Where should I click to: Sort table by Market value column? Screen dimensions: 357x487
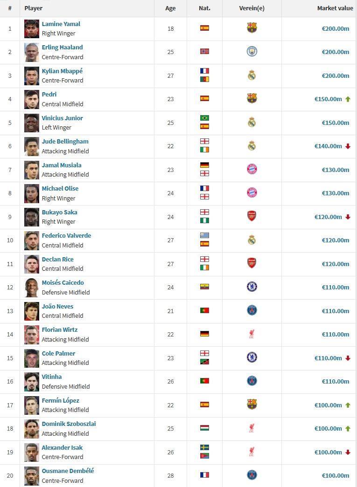335,8
